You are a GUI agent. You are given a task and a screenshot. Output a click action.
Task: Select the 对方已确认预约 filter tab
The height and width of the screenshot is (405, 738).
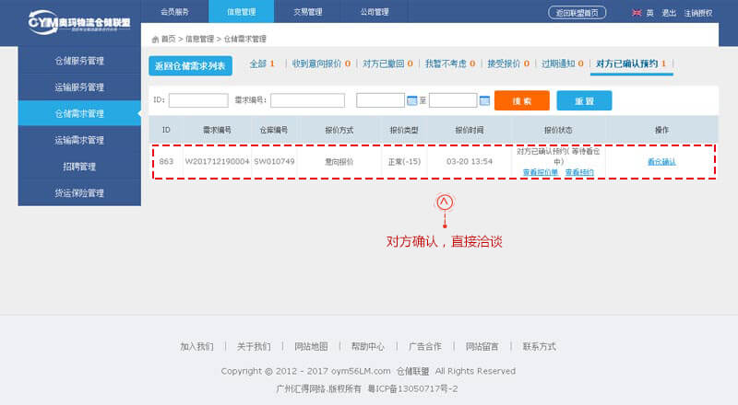pos(631,64)
